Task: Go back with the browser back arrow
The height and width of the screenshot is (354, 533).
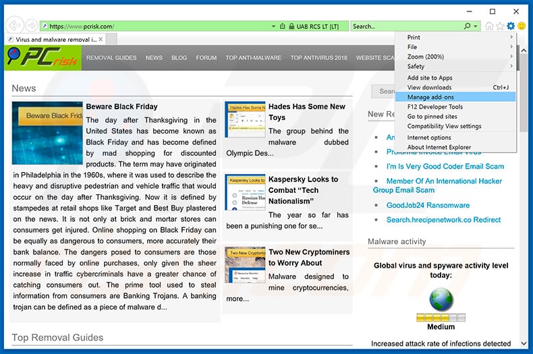Action: click(14, 26)
